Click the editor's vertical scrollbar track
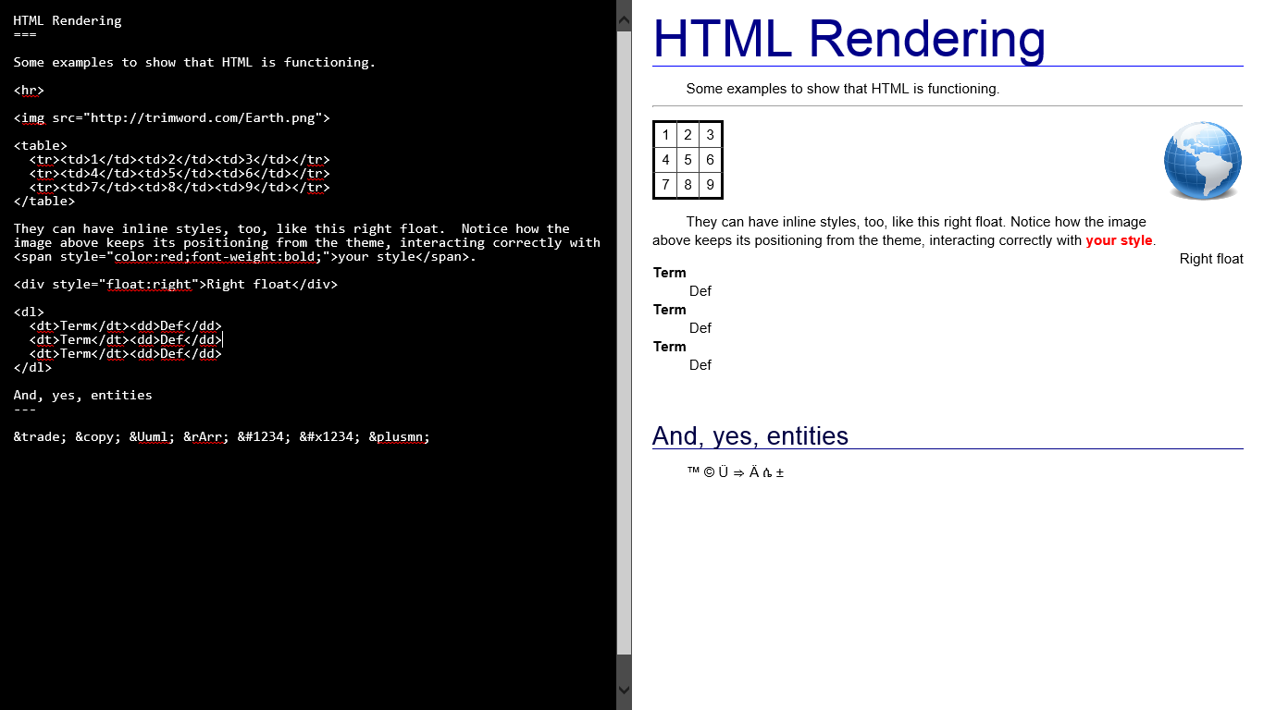This screenshot has width=1264, height=710. point(624,351)
